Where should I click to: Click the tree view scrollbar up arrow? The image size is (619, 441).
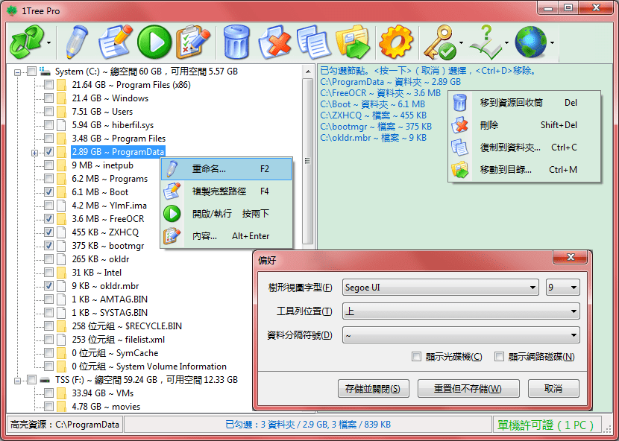(x=307, y=72)
